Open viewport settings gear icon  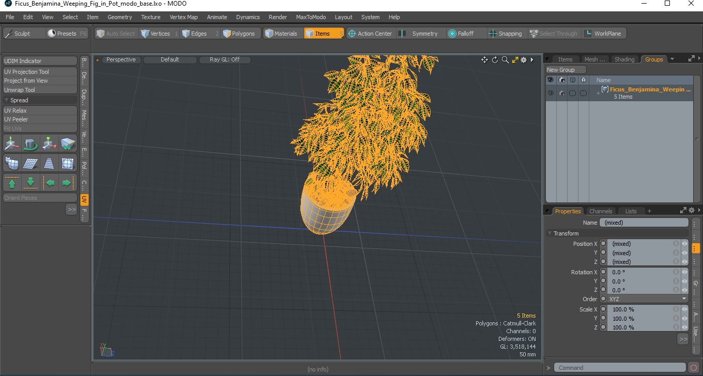pos(524,60)
